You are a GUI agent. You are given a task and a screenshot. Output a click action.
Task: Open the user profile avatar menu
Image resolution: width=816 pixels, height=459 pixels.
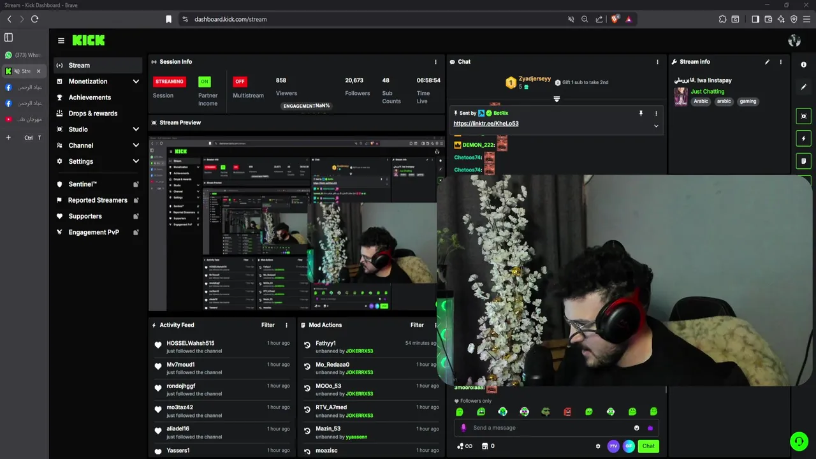coord(794,41)
